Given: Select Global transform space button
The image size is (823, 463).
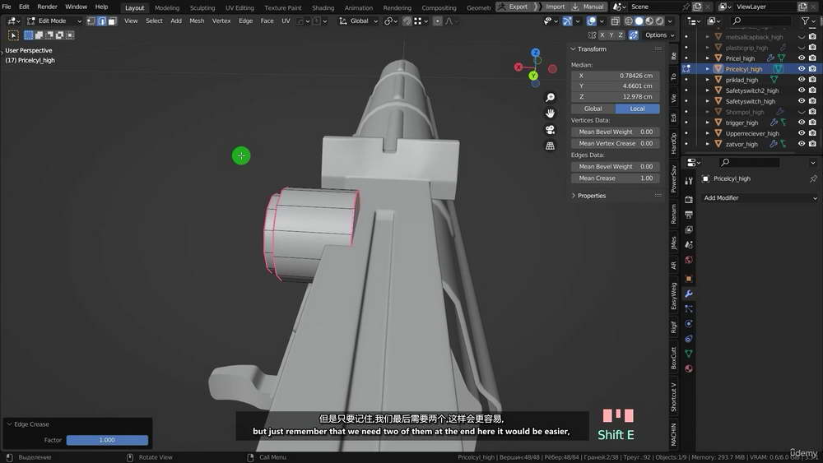Looking at the screenshot, I should tap(593, 109).
